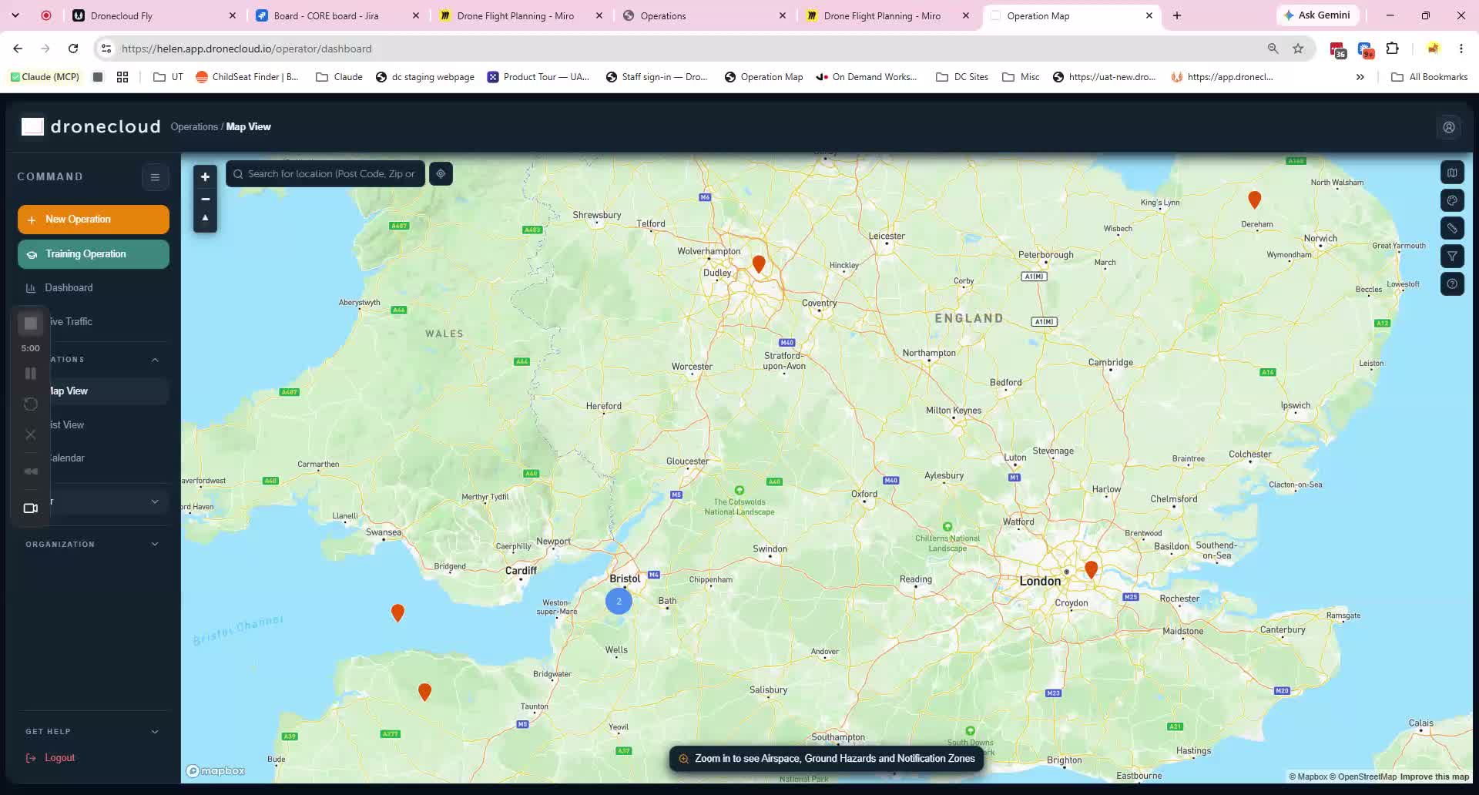Open Dashboard in the sidebar

pos(69,287)
